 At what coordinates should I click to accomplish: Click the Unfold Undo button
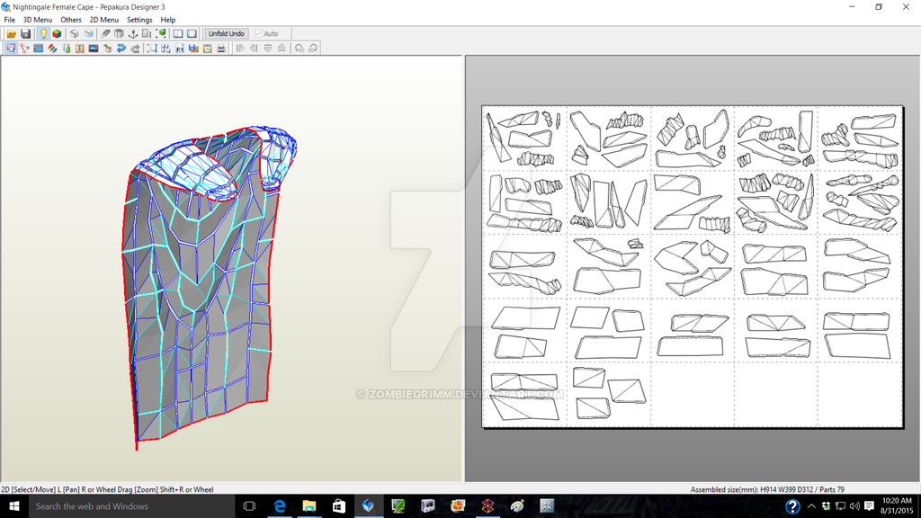(x=226, y=34)
